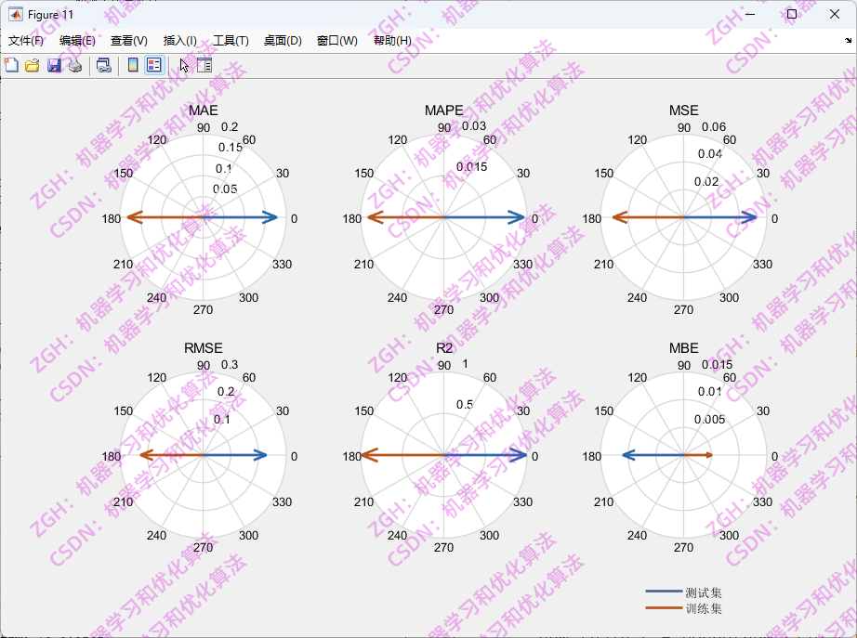857x638 pixels.
Task: Click the 0.06 radial tick in MSE plot
Action: click(x=714, y=126)
